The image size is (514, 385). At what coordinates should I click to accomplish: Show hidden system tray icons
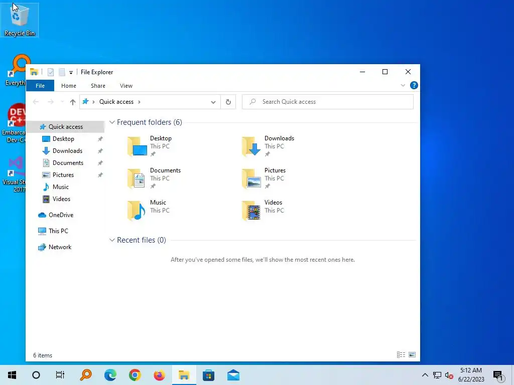[x=425, y=375]
